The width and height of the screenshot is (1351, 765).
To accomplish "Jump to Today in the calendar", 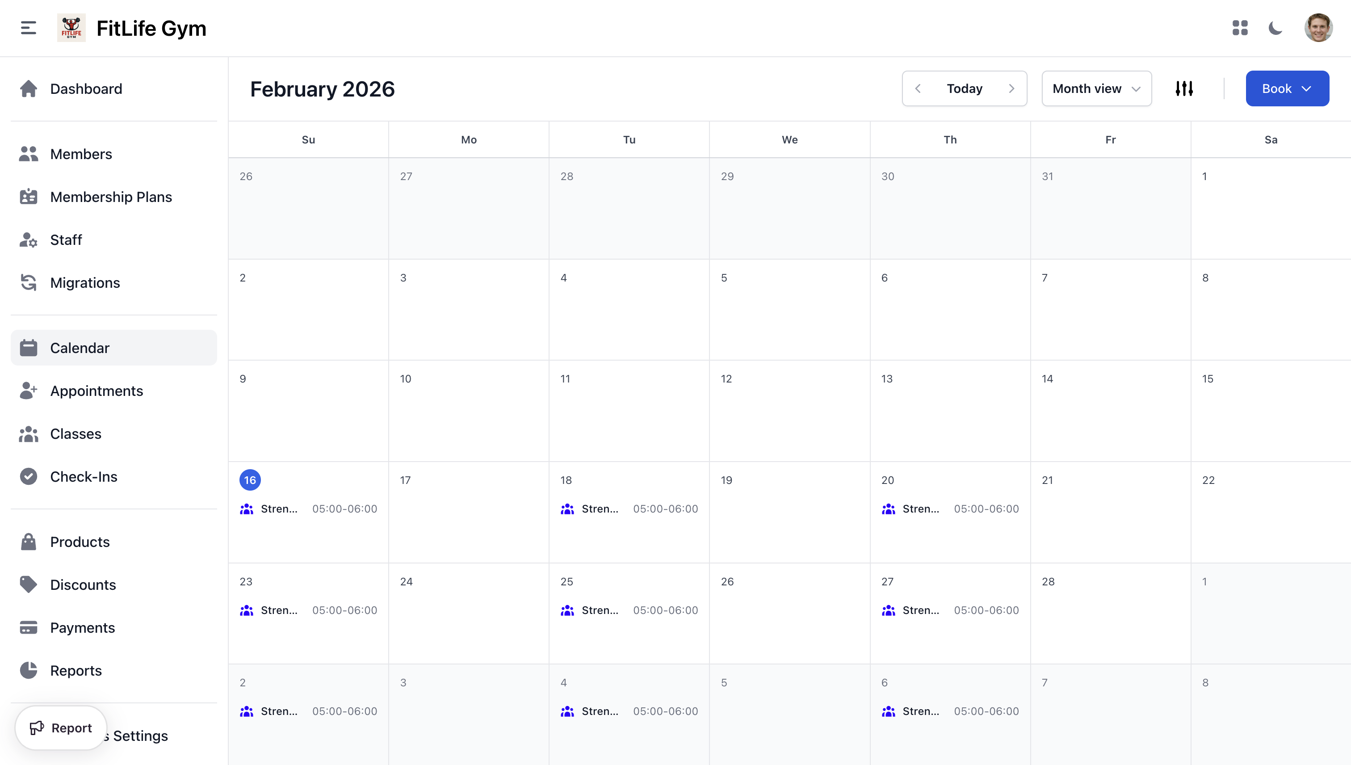I will [x=965, y=88].
